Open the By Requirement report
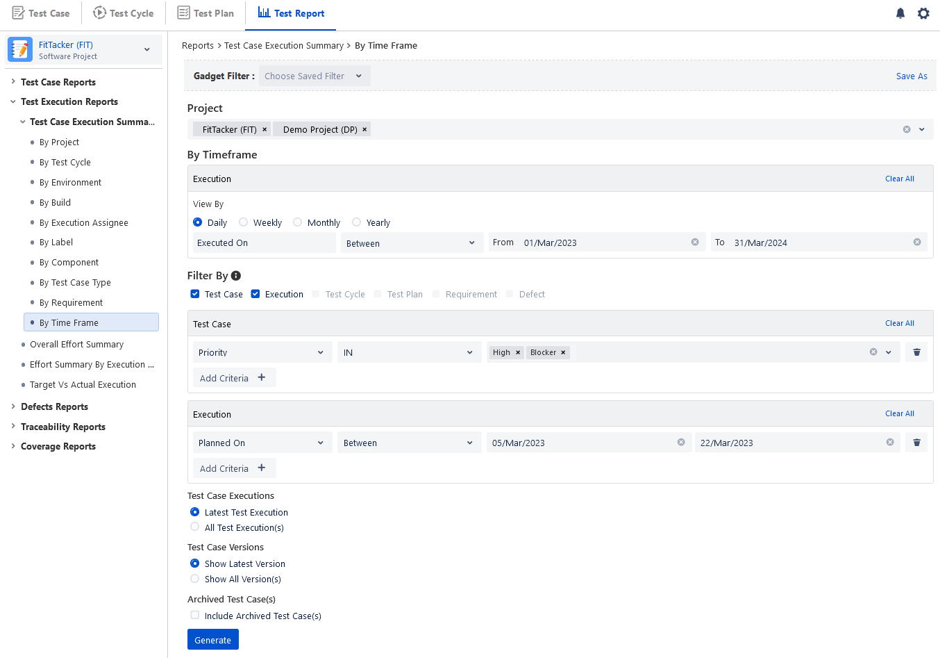Image resolution: width=940 pixels, height=658 pixels. (71, 303)
